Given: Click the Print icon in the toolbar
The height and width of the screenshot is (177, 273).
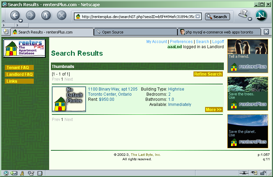Looking at the screenshot, I should pyautogui.click(x=243, y=14).
